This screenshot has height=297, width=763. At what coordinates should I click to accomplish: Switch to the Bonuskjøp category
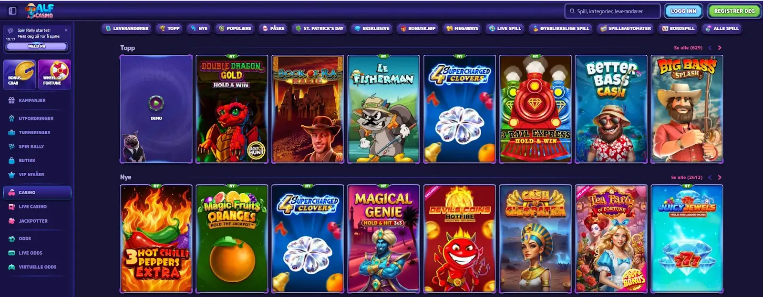click(x=417, y=29)
